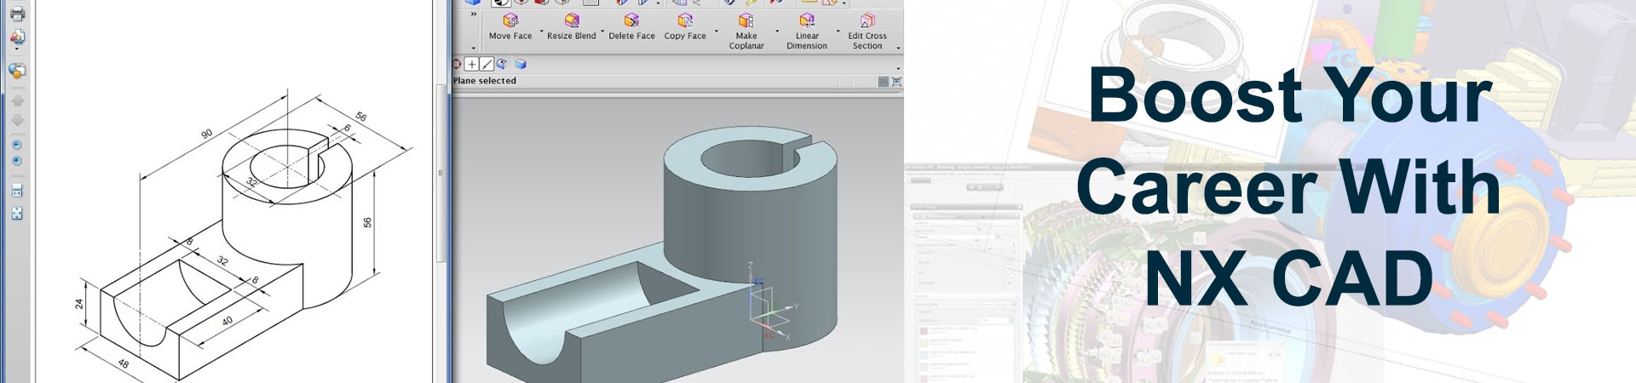Click the fit width icon in PDF sidebar
This screenshot has width=1636, height=383.
(x=17, y=191)
